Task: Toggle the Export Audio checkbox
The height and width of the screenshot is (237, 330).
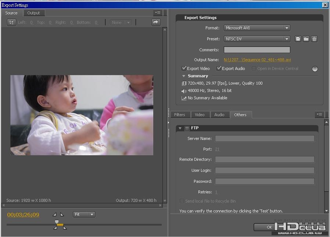Action: coord(219,68)
